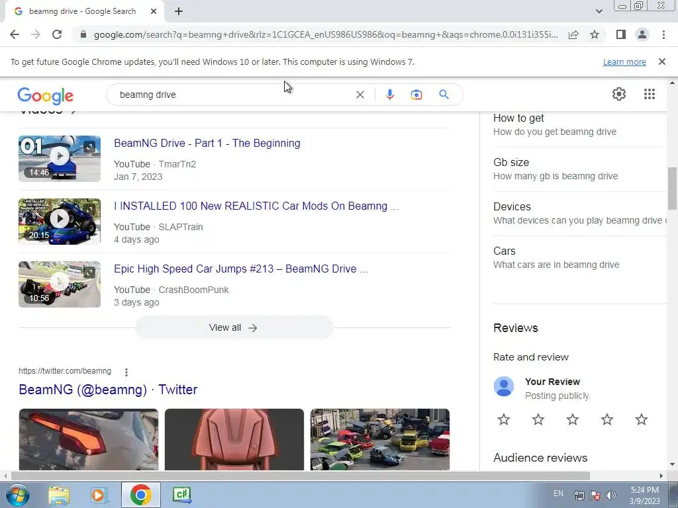Open the Twitter result options menu
The width and height of the screenshot is (678, 508).
pyautogui.click(x=126, y=372)
